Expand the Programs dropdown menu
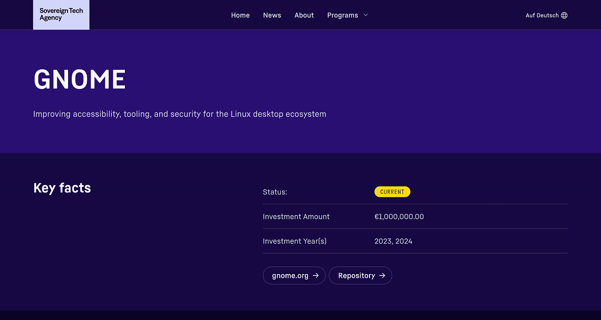The width and height of the screenshot is (601, 320). (x=347, y=15)
